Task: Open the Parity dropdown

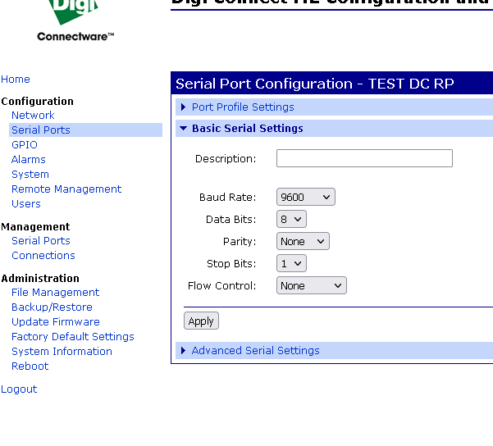Action: click(x=303, y=241)
